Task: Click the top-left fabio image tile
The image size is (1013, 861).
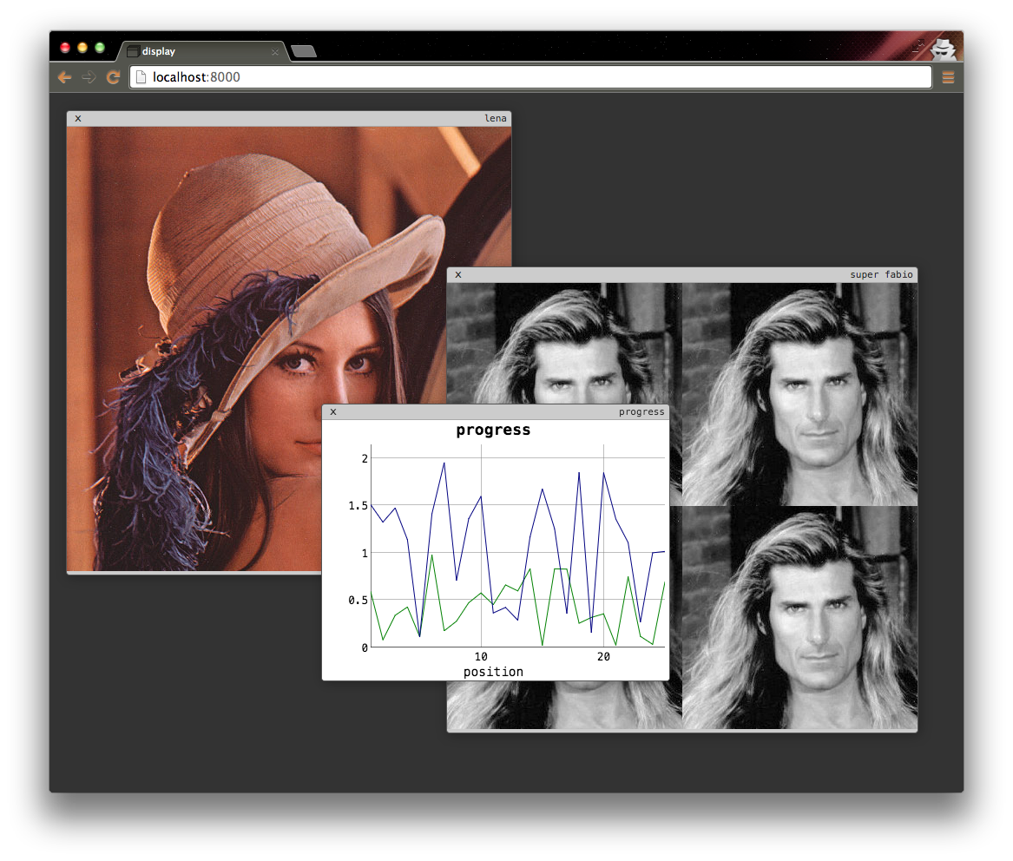Action: click(x=564, y=343)
